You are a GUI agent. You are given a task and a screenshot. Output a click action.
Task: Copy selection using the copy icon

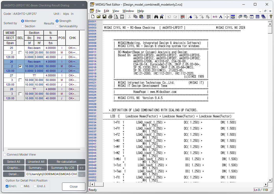coord(135,17)
